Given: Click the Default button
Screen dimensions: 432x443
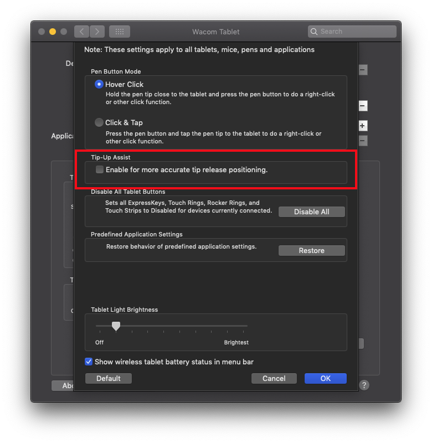Looking at the screenshot, I should (x=109, y=378).
